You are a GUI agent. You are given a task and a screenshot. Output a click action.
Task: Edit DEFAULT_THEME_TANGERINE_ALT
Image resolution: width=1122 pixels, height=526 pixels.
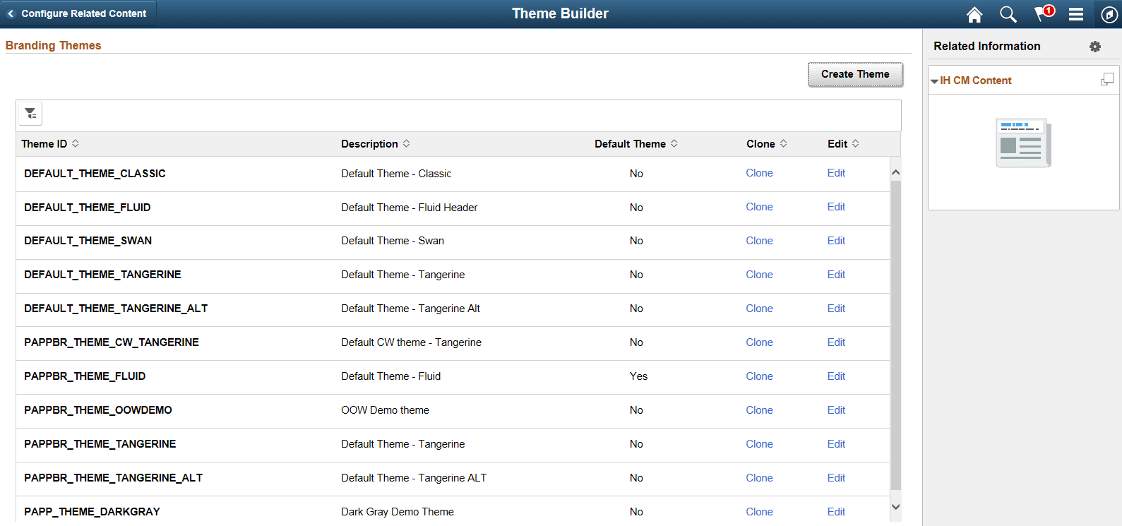pyautogui.click(x=836, y=309)
